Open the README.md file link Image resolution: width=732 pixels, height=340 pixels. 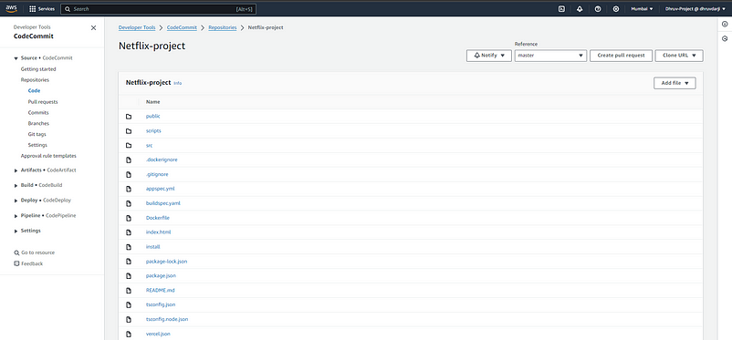pyautogui.click(x=160, y=291)
